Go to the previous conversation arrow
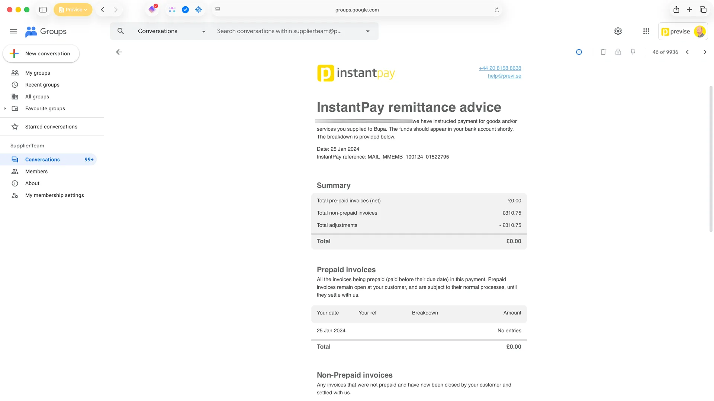 [687, 52]
